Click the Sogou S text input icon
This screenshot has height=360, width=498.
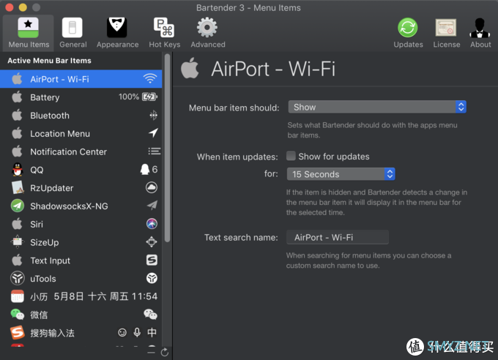click(152, 260)
